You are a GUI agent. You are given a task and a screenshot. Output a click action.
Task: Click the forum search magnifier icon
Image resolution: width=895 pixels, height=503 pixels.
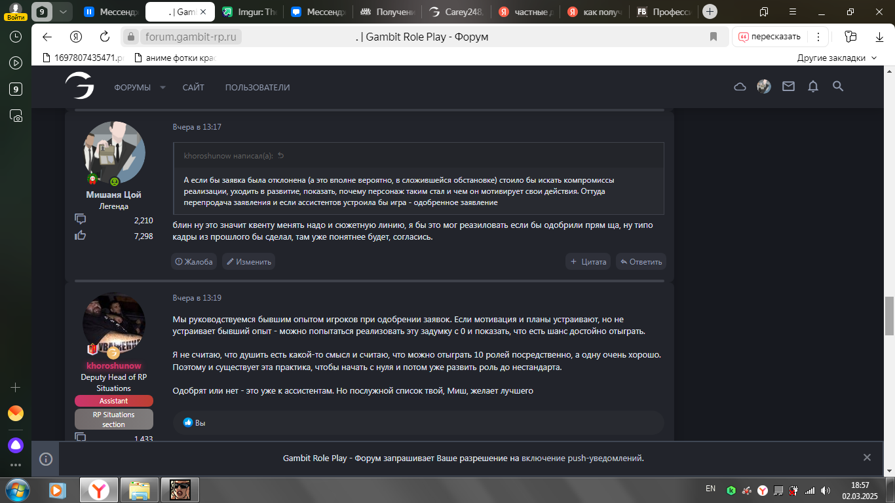click(837, 86)
